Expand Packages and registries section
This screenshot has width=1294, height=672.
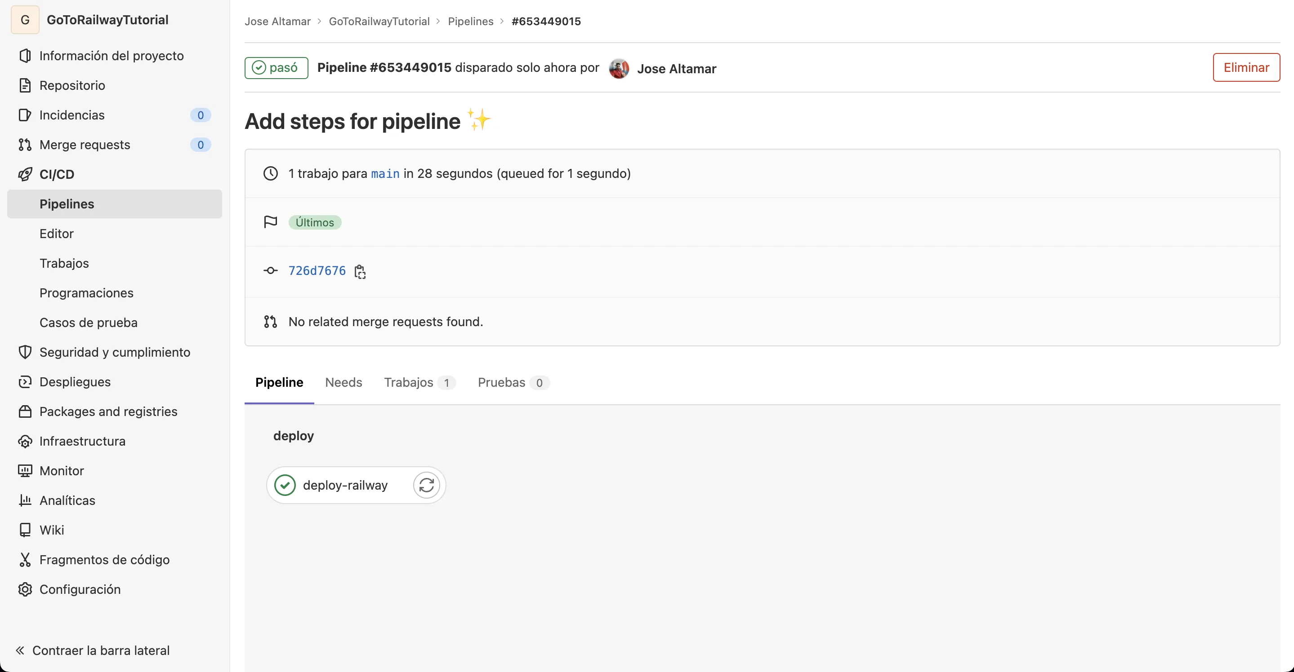tap(108, 411)
